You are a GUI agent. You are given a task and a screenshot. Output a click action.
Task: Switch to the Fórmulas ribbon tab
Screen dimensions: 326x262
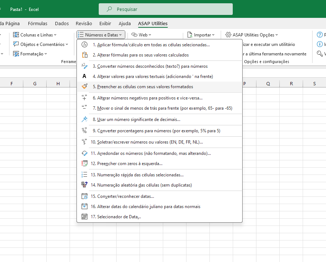pos(38,23)
